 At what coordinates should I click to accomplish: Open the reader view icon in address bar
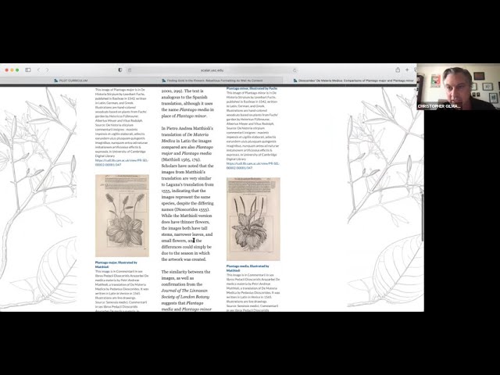click(x=130, y=70)
